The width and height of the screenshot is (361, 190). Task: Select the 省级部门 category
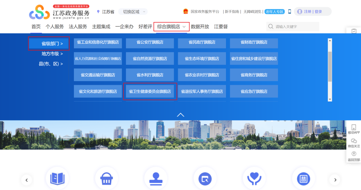click(49, 43)
